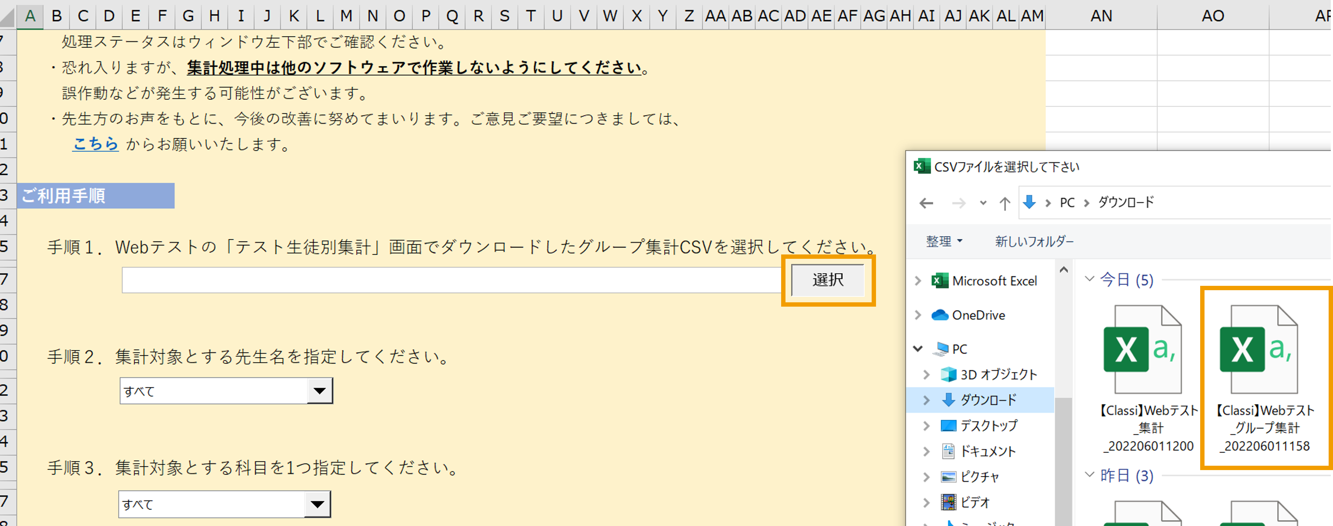Open the recent locations chevron in dialog
1333x526 pixels.
point(983,203)
